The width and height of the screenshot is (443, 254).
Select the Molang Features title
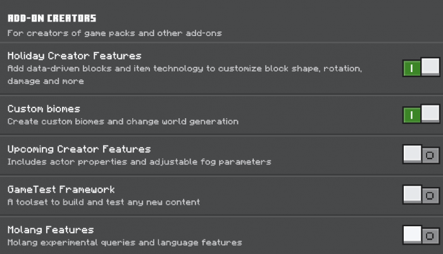point(51,230)
